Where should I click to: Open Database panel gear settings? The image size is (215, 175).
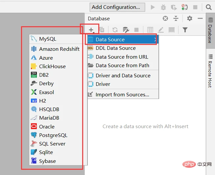190,19
